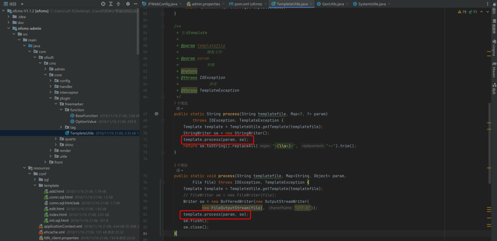Screen dimensions: 497x241
Task: Toggle fold marker at line 67 method
Action: (x=163, y=120)
